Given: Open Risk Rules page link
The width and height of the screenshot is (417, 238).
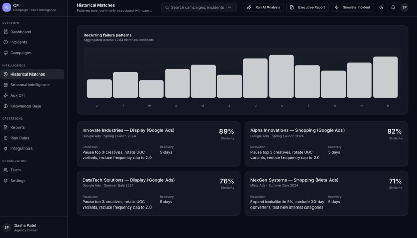Looking at the screenshot, I should click(32, 138).
